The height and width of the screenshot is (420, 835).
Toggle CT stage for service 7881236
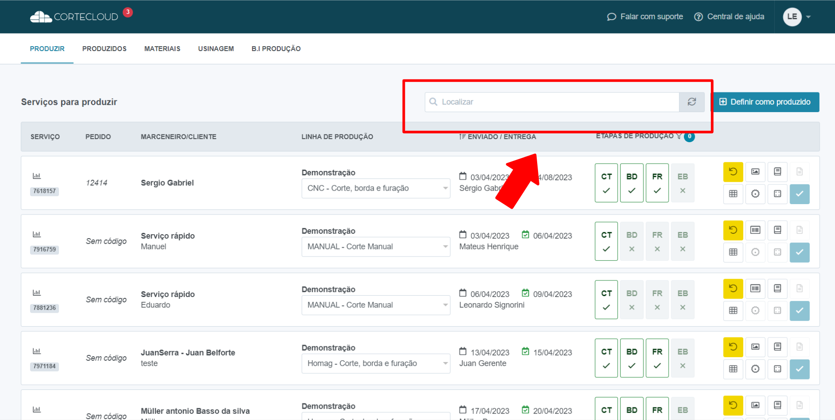tap(606, 300)
